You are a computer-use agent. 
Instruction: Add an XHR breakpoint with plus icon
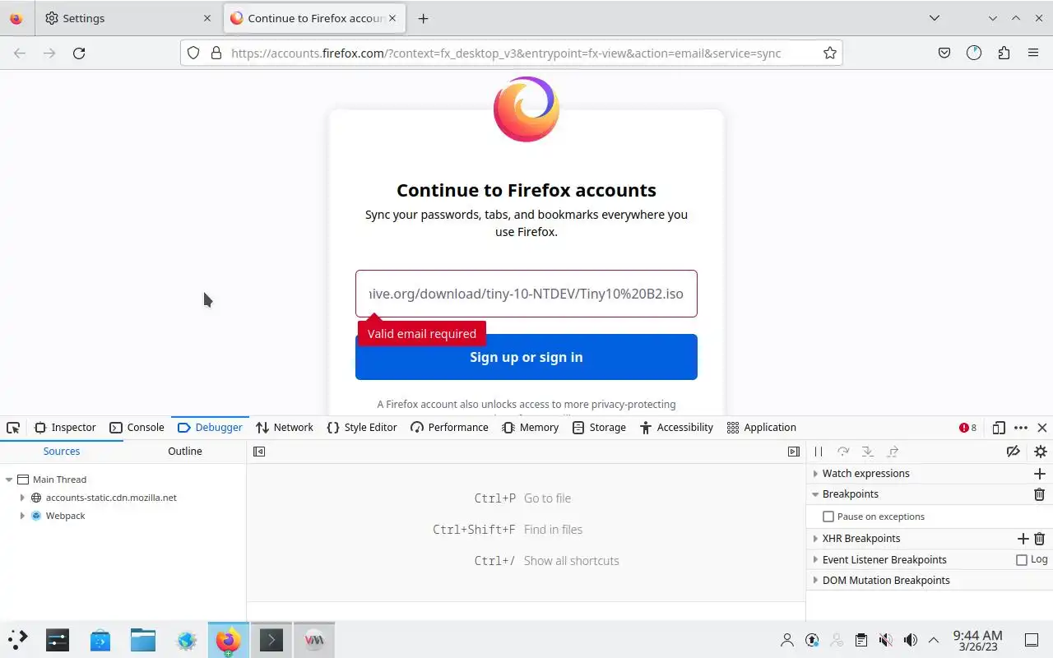1023,539
